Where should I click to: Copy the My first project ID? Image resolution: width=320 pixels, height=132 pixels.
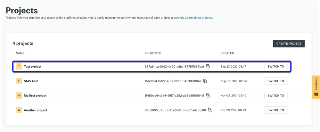click(208, 95)
